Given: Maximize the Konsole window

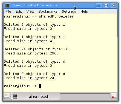Looking at the screenshot, I should [106, 6].
